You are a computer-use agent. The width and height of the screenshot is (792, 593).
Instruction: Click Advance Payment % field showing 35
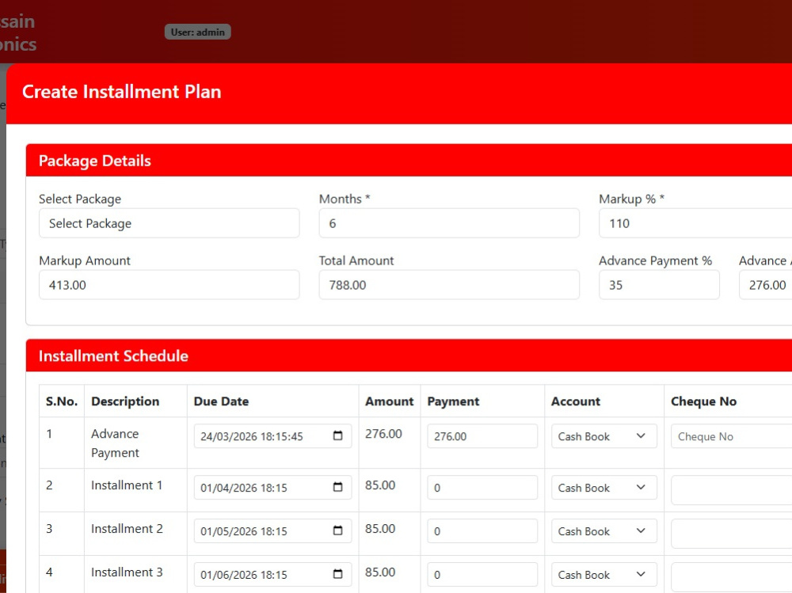tap(659, 285)
